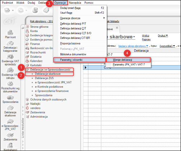Open the Dodaj menu
This screenshot has width=181, height=151.
tap(31, 3)
